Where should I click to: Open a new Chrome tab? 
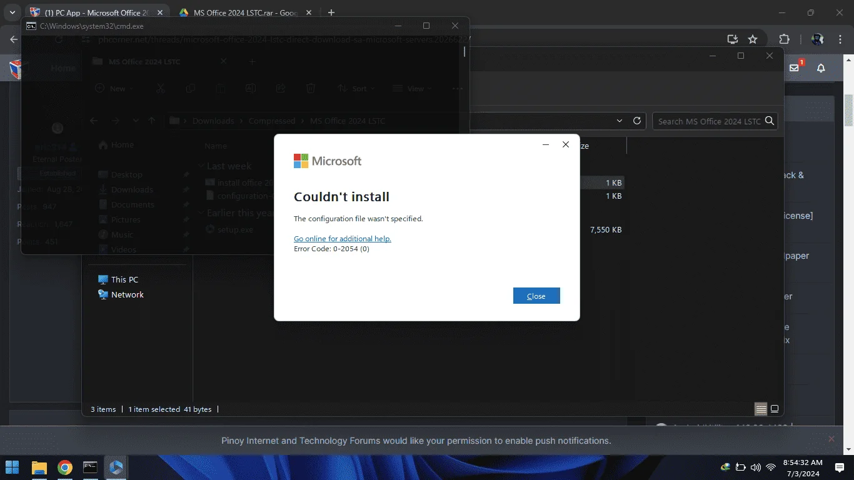coord(331,12)
